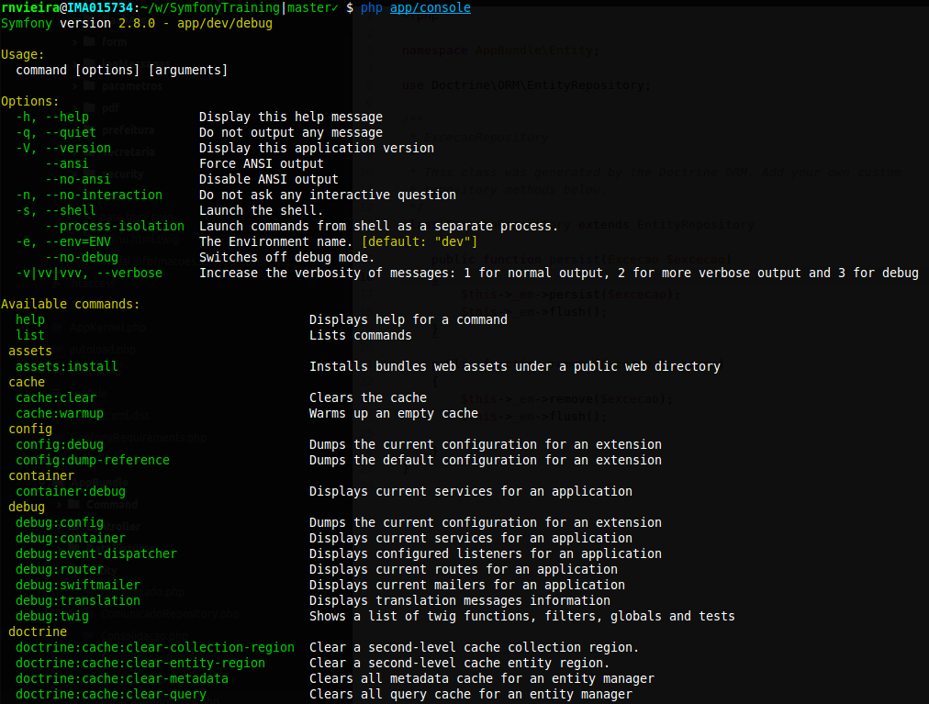The height and width of the screenshot is (704, 929).
Task: Click the '--no-debug' option
Action: (x=82, y=257)
